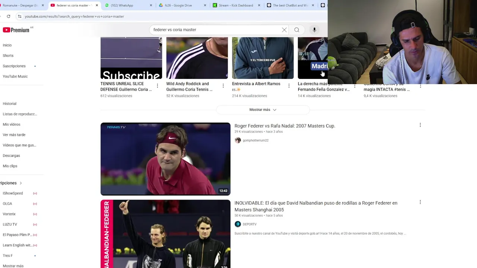Run search with the magnifying glass icon
This screenshot has height=268, width=477.
[x=297, y=30]
